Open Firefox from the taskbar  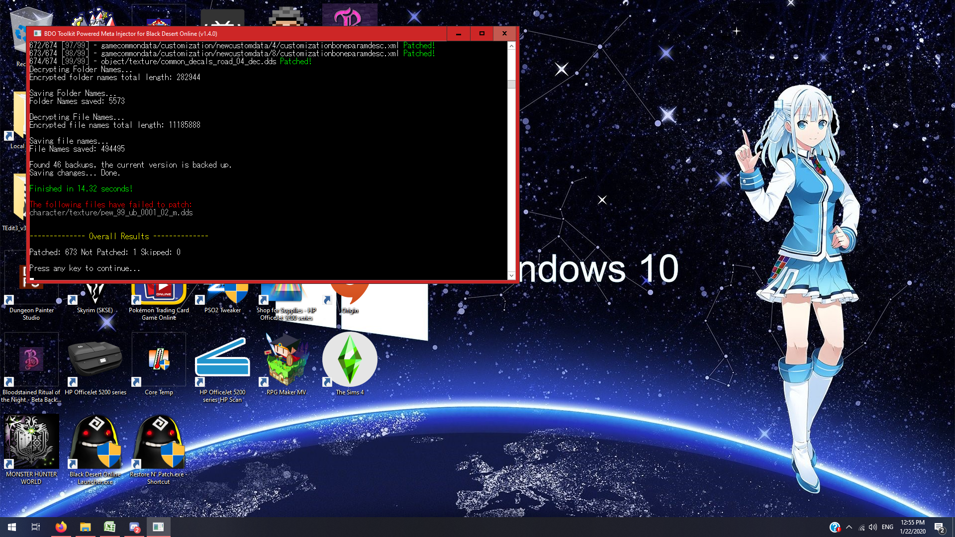tap(61, 527)
